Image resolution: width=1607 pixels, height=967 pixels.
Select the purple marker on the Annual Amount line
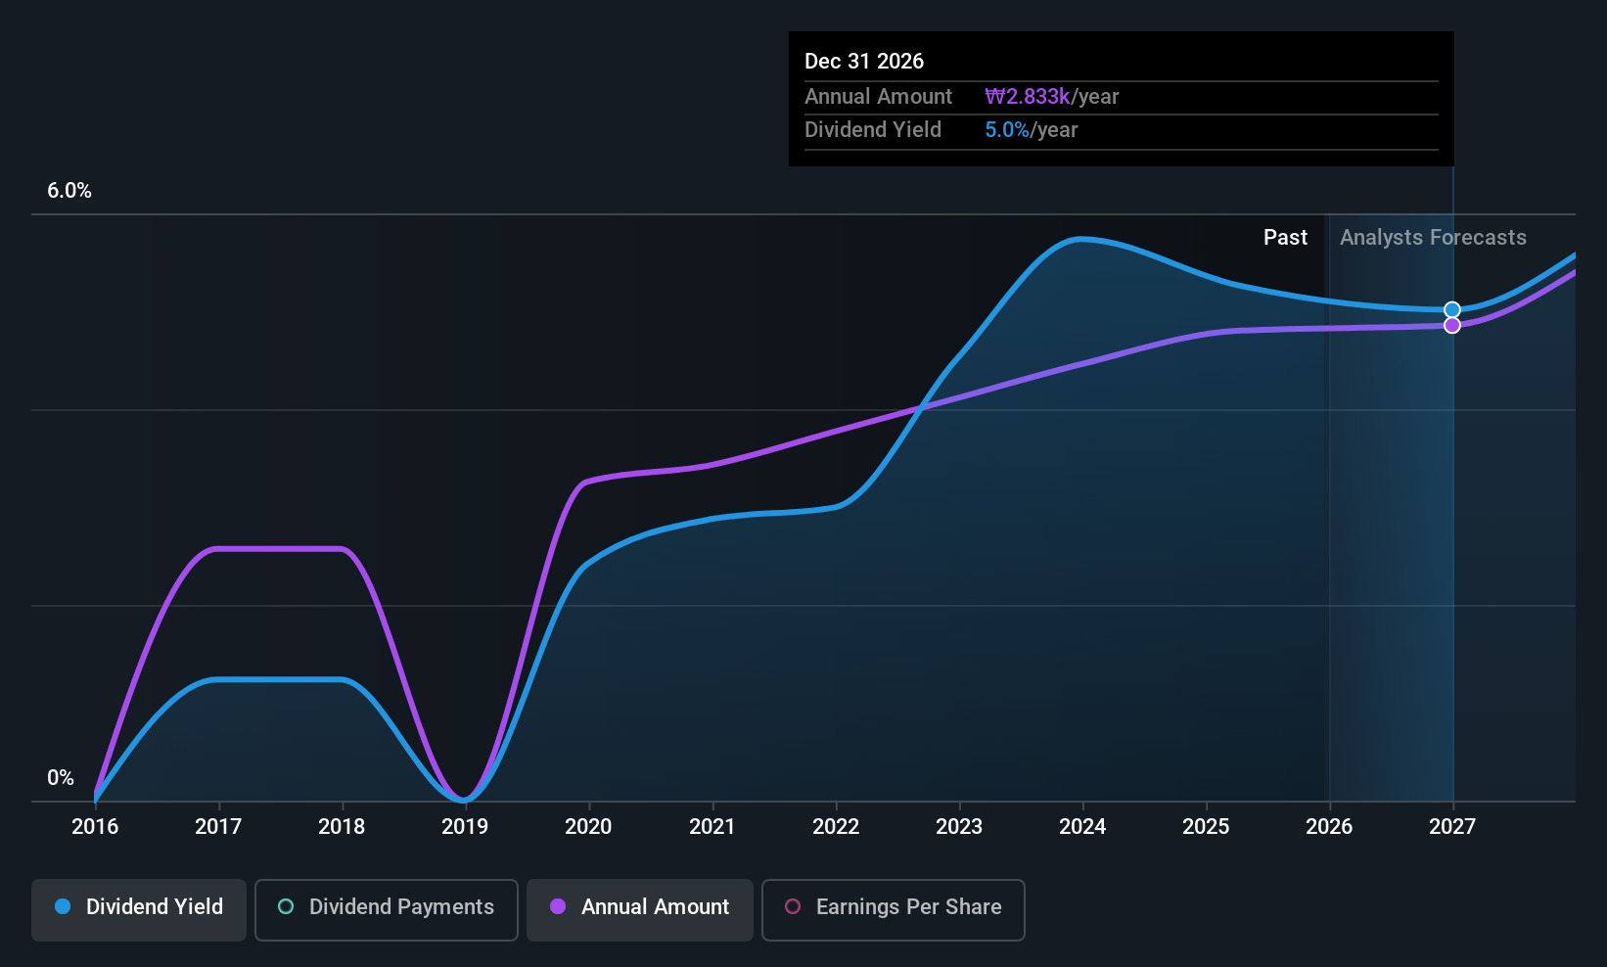coord(1451,323)
